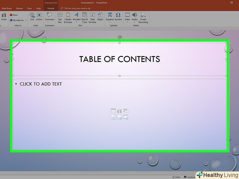Insert an Equation
This screenshot has width=239, height=179.
[110, 16]
